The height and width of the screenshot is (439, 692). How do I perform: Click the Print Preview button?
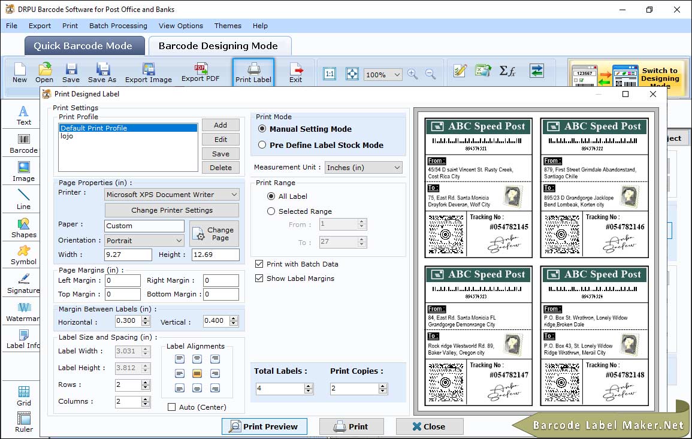pos(264,426)
